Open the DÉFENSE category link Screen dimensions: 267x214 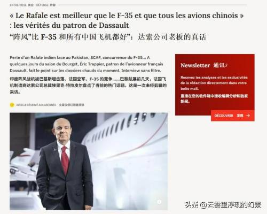[43, 5]
